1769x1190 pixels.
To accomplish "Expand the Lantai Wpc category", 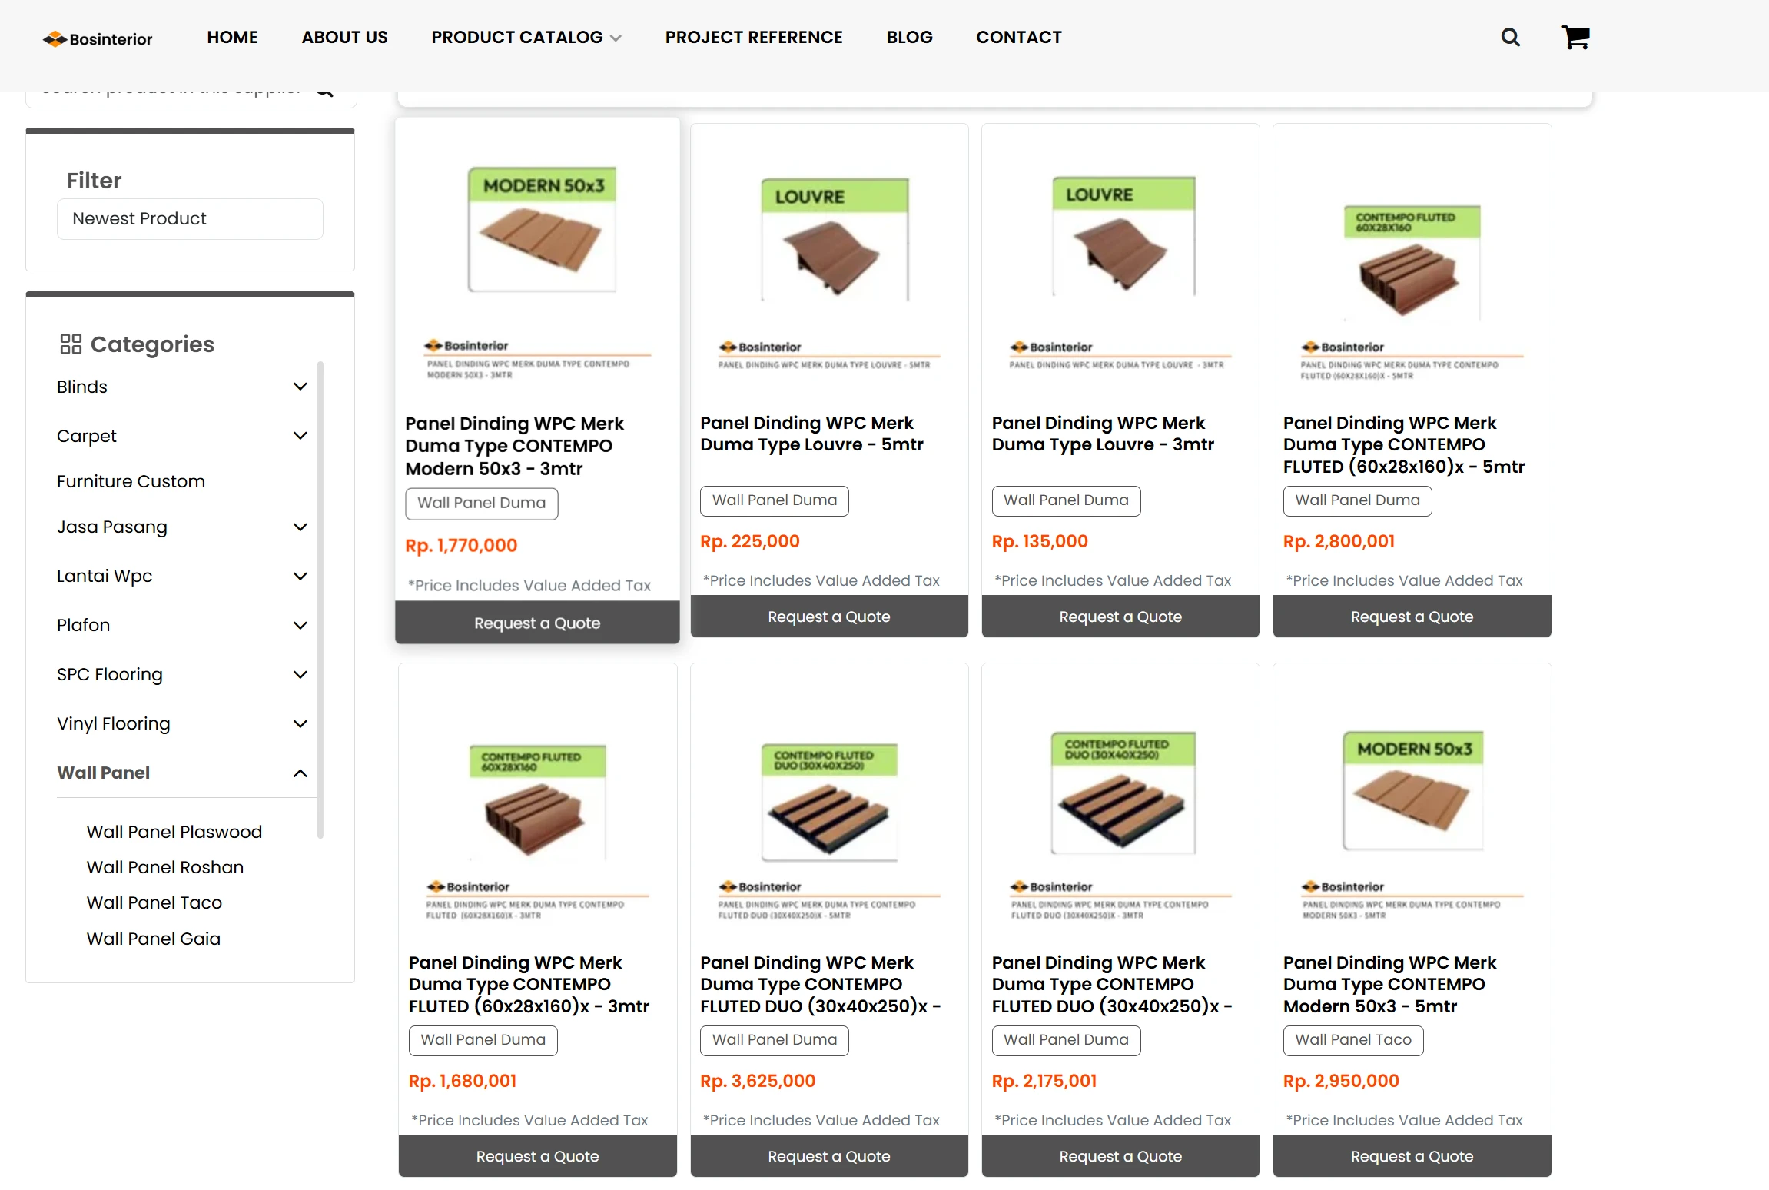I will coord(300,576).
